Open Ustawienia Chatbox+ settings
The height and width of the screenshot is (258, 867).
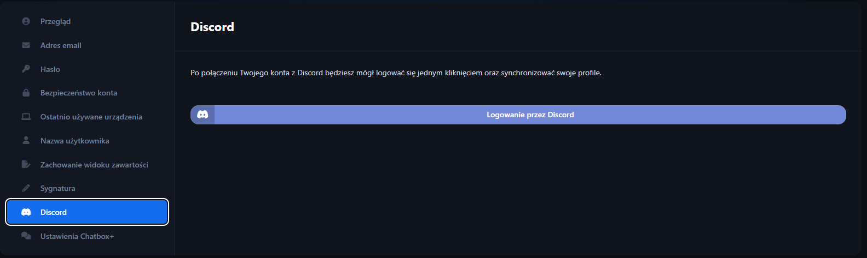77,236
